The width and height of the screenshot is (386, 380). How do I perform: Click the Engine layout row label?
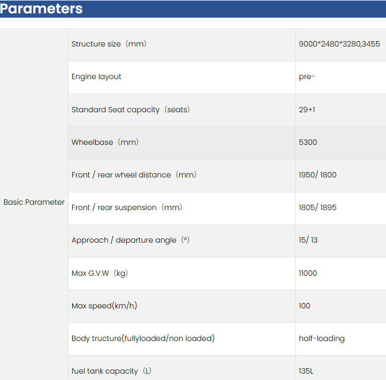coord(96,76)
